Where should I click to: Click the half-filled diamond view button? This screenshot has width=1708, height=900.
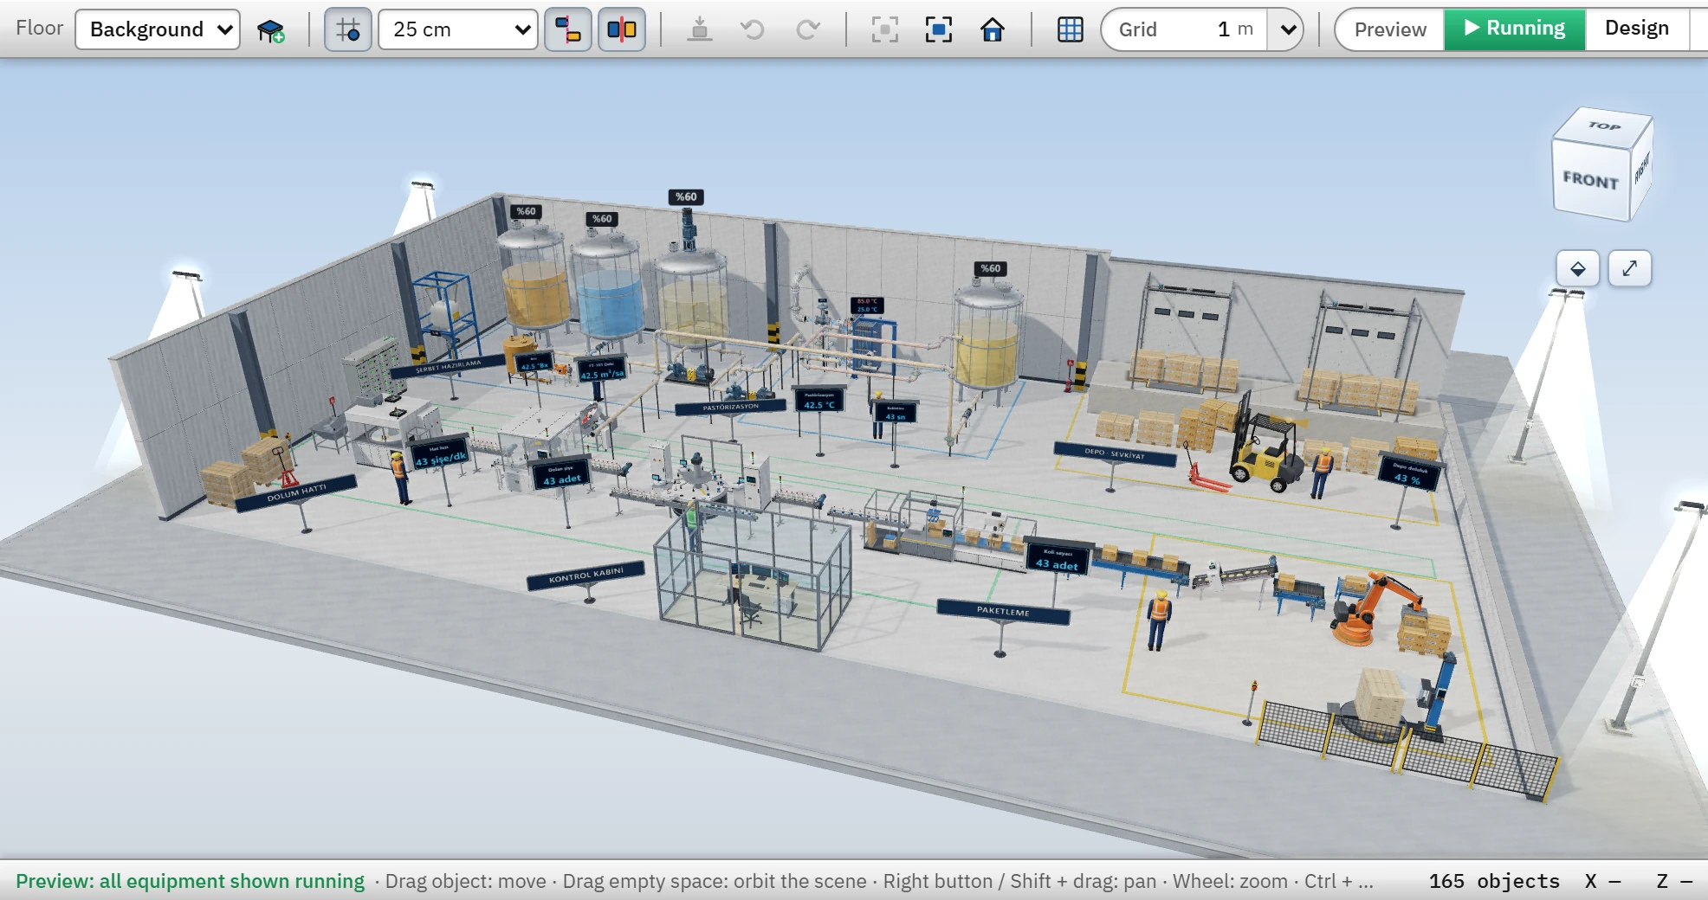(x=1578, y=268)
